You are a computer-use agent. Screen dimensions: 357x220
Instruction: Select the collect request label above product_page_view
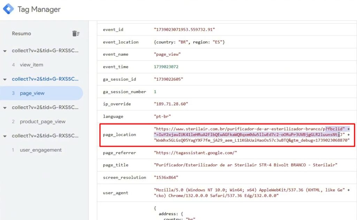pyautogui.click(x=45, y=108)
